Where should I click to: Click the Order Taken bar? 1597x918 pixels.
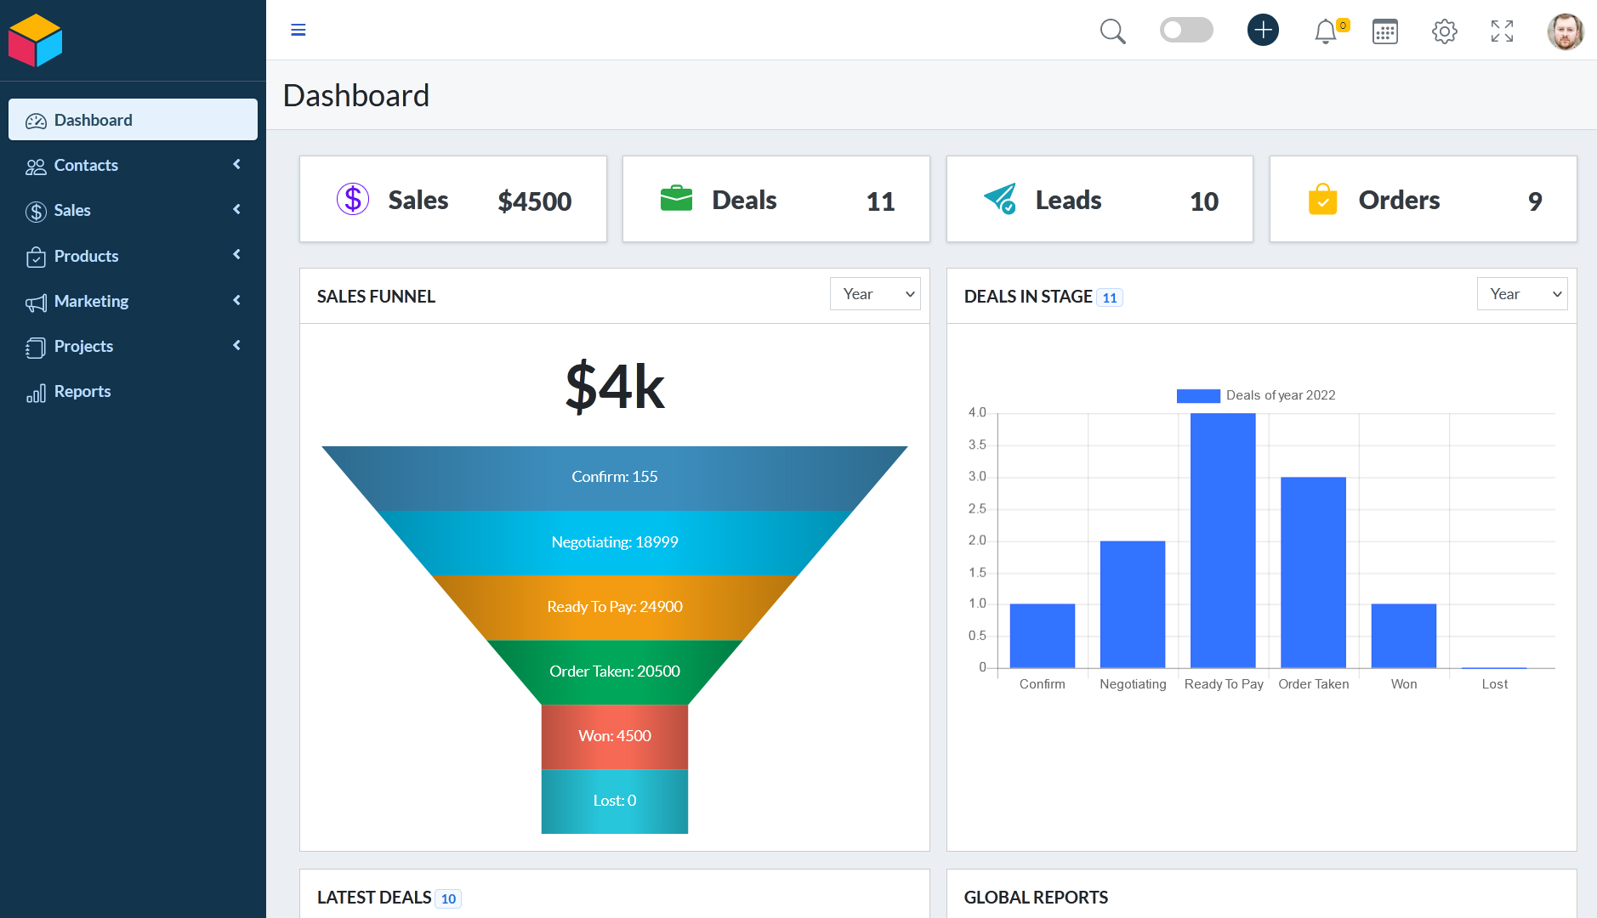point(1313,573)
